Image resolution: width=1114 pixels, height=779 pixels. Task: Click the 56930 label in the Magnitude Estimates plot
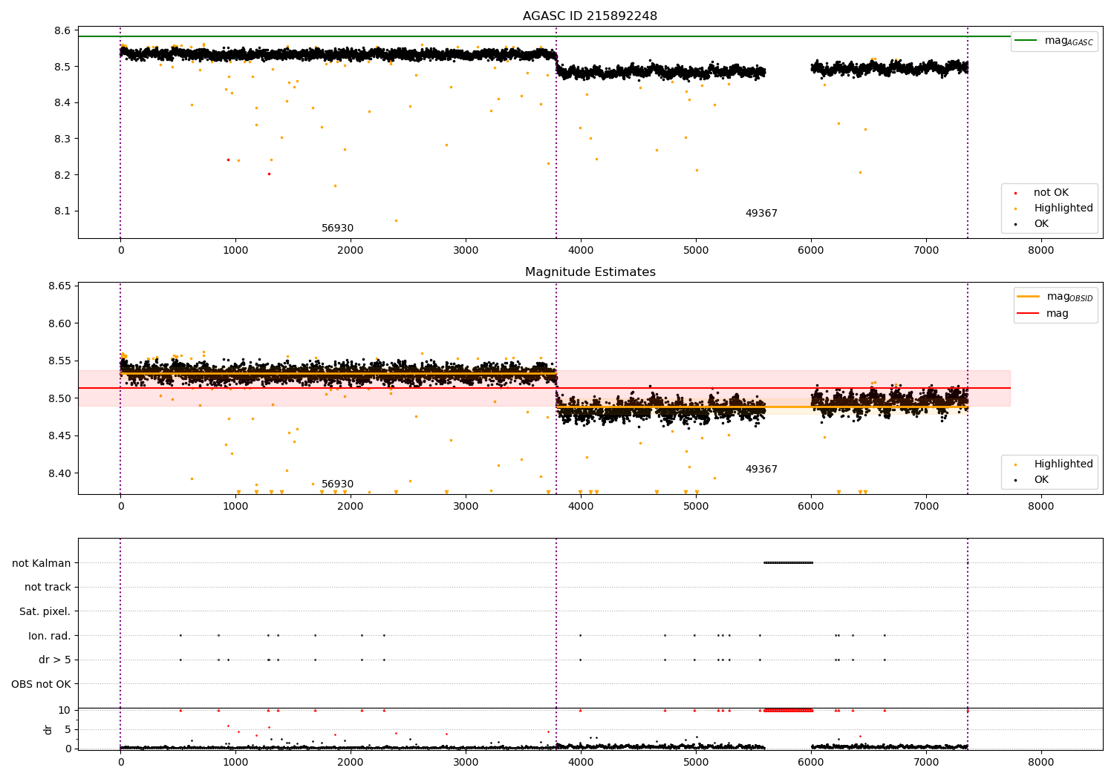(337, 484)
